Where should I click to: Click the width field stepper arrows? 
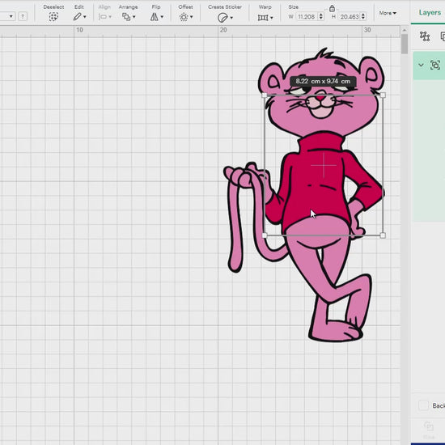coord(321,16)
